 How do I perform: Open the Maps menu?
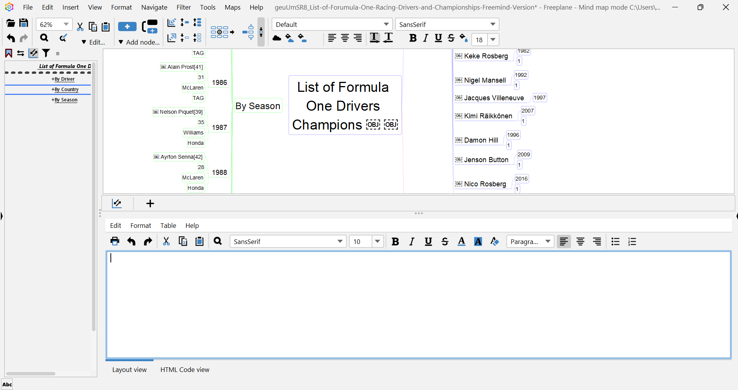pyautogui.click(x=232, y=7)
